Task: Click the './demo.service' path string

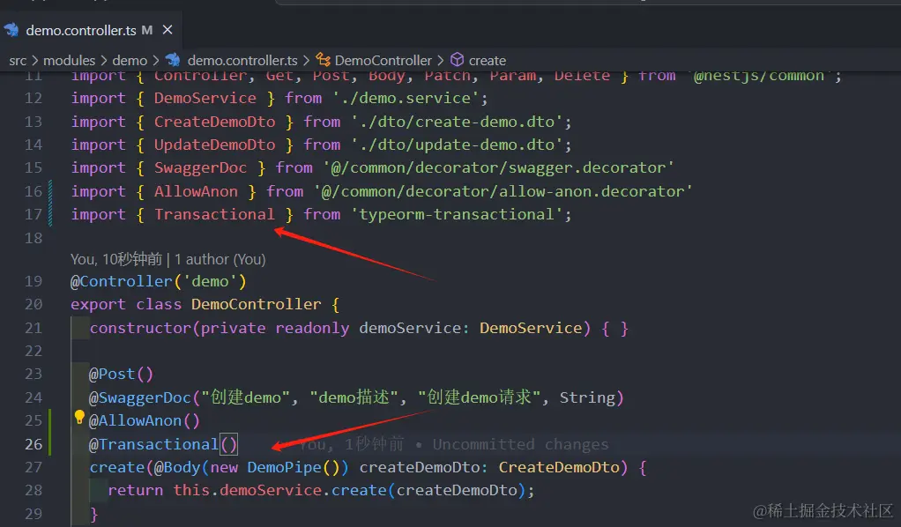Action: point(406,99)
